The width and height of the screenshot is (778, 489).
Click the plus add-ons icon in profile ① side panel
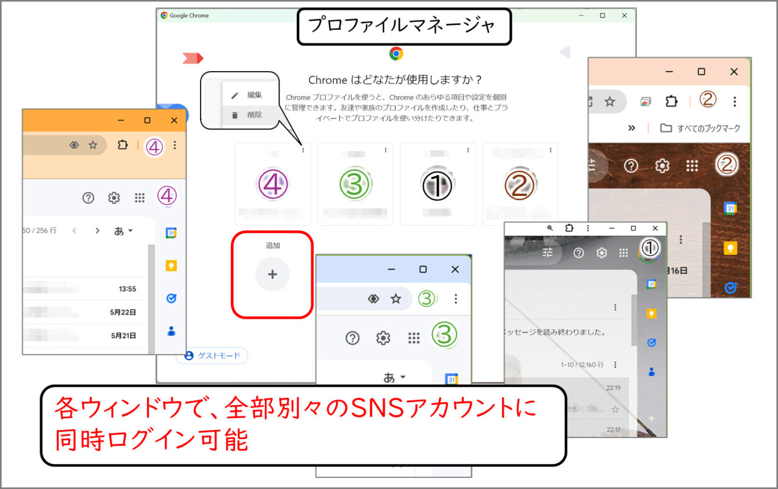click(652, 418)
